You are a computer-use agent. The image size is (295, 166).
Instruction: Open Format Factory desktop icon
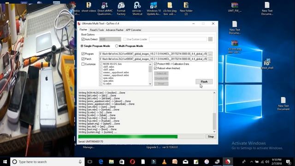tap(121, 8)
